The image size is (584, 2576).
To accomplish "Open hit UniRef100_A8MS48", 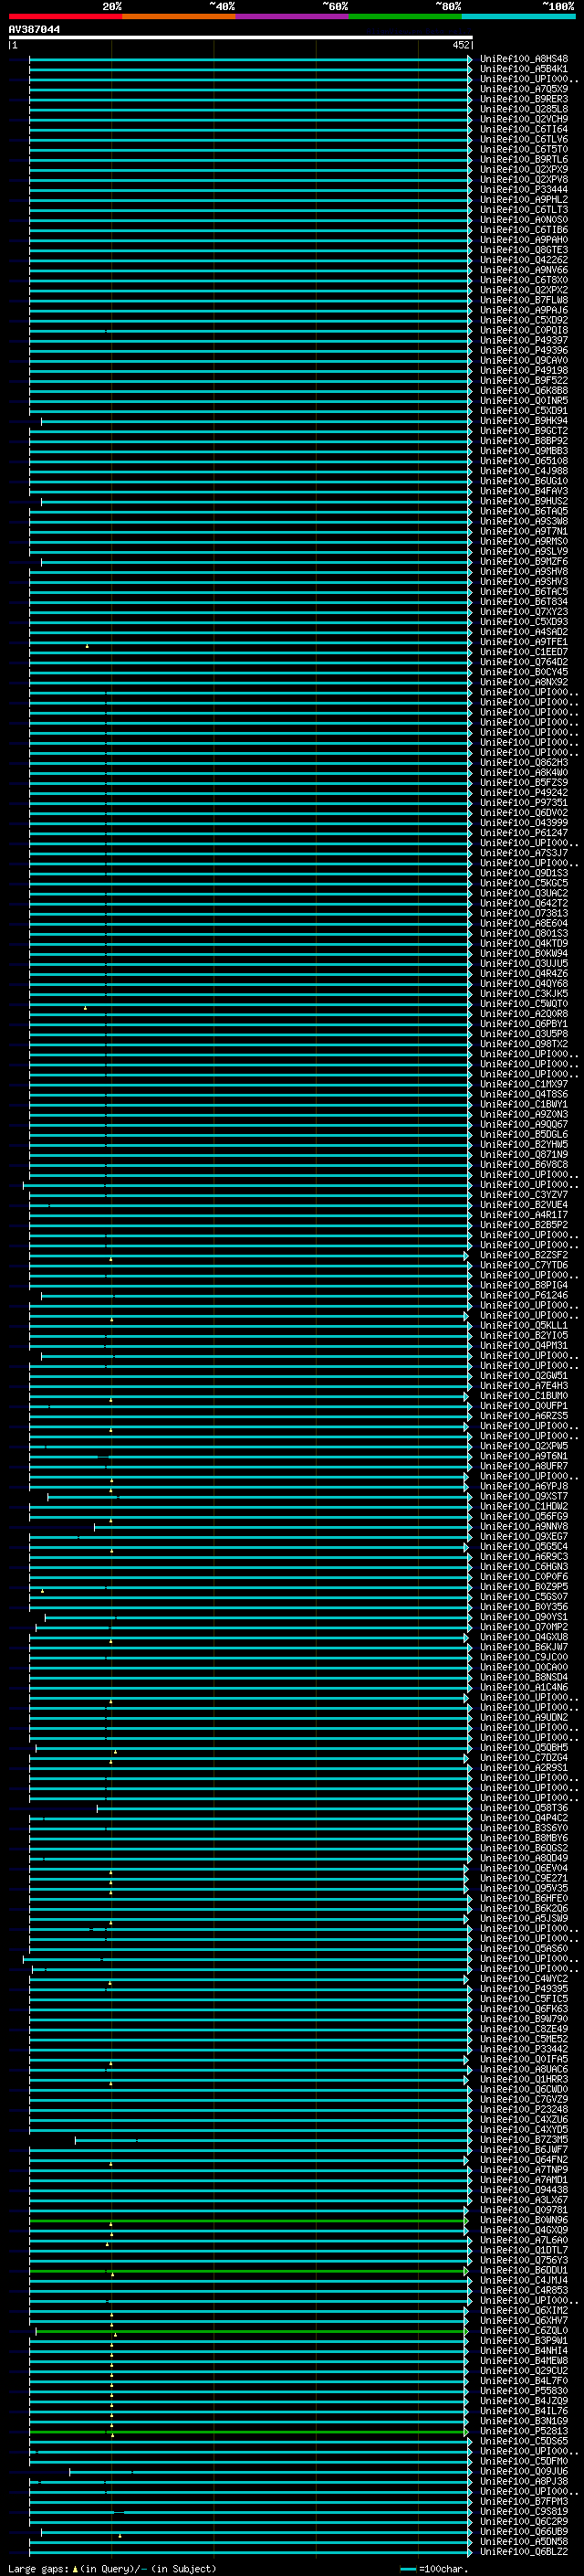I will tap(524, 59).
